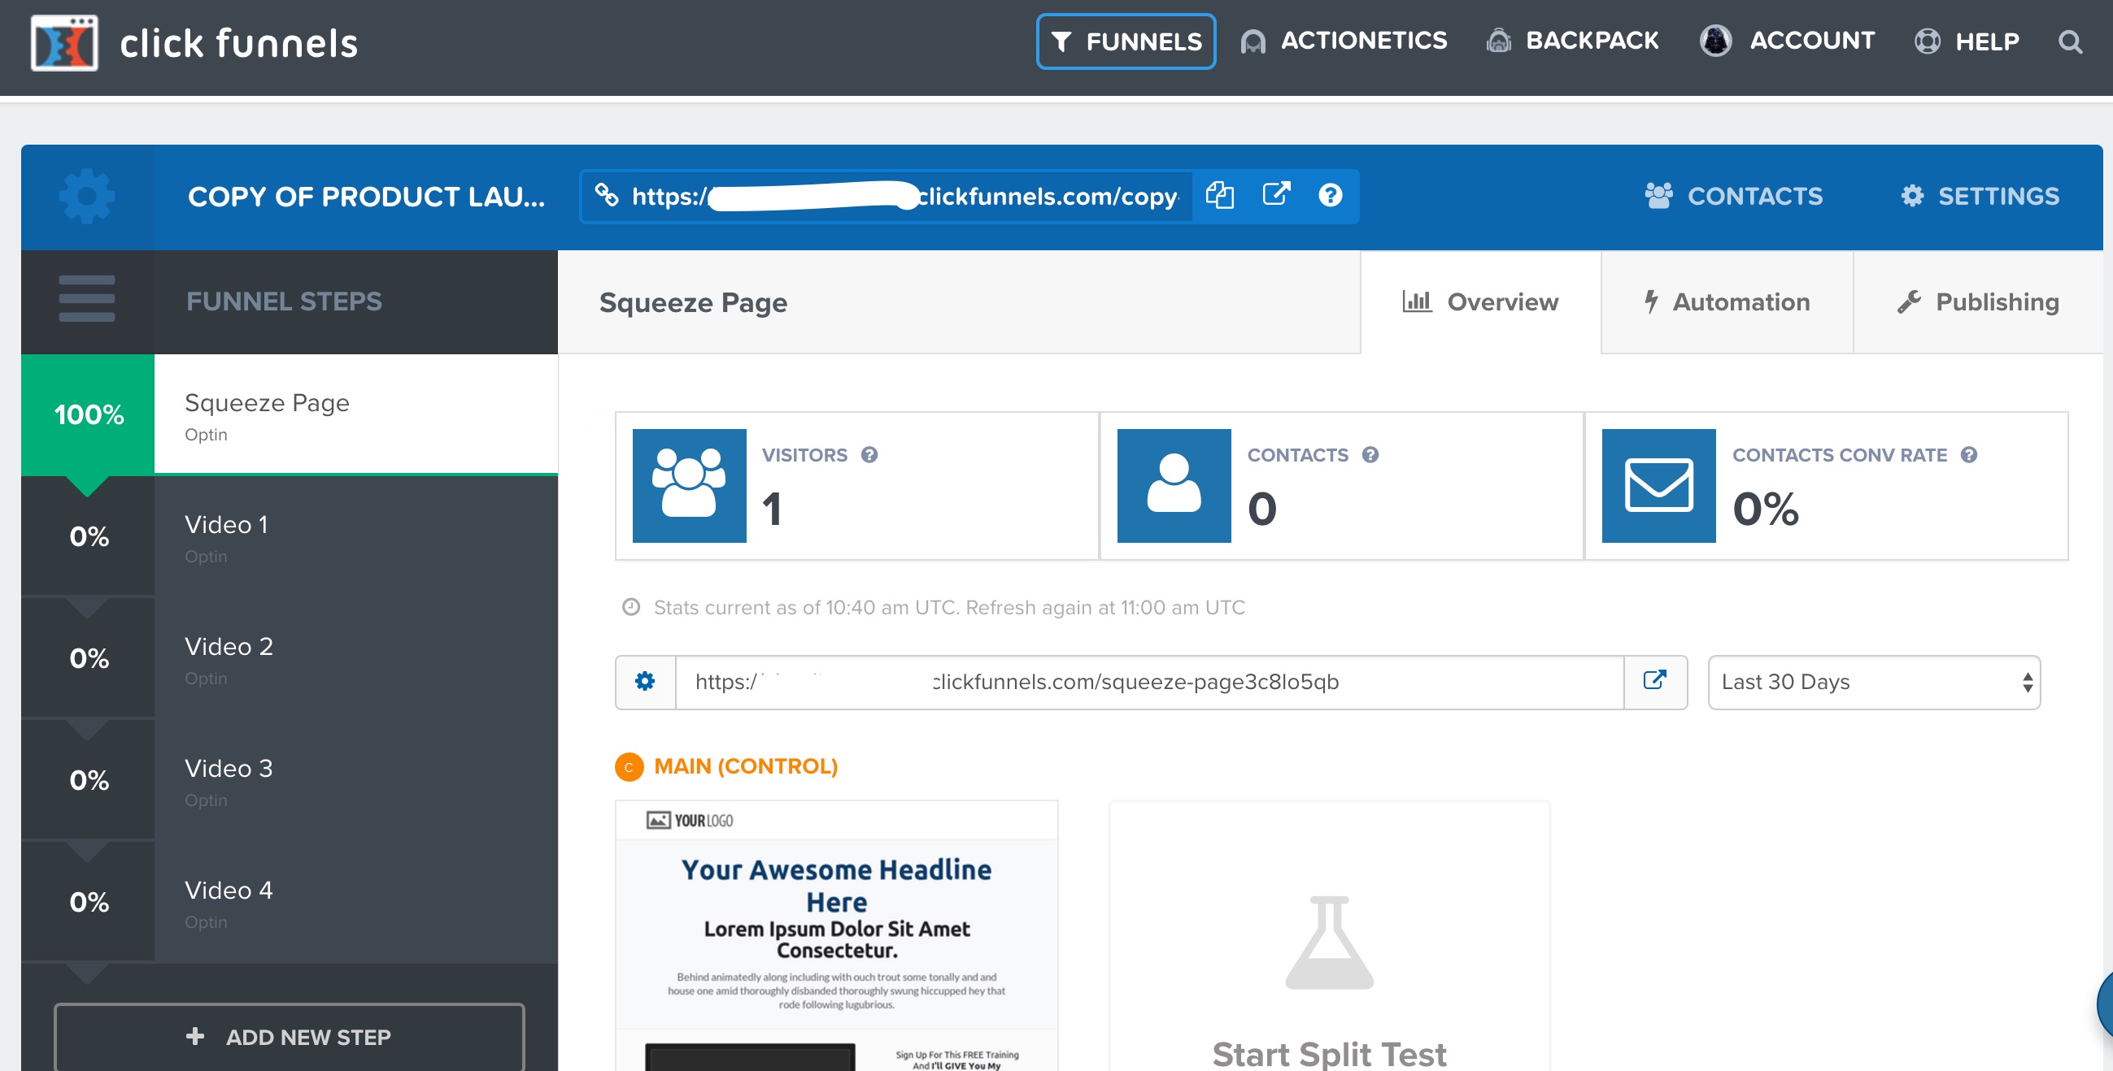
Task: Click the gear icon next to squeeze page URL
Action: [646, 681]
